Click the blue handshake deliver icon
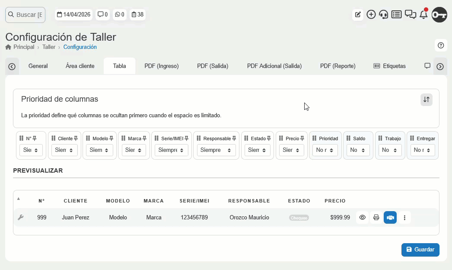Image resolution: width=452 pixels, height=270 pixels. coord(390,218)
